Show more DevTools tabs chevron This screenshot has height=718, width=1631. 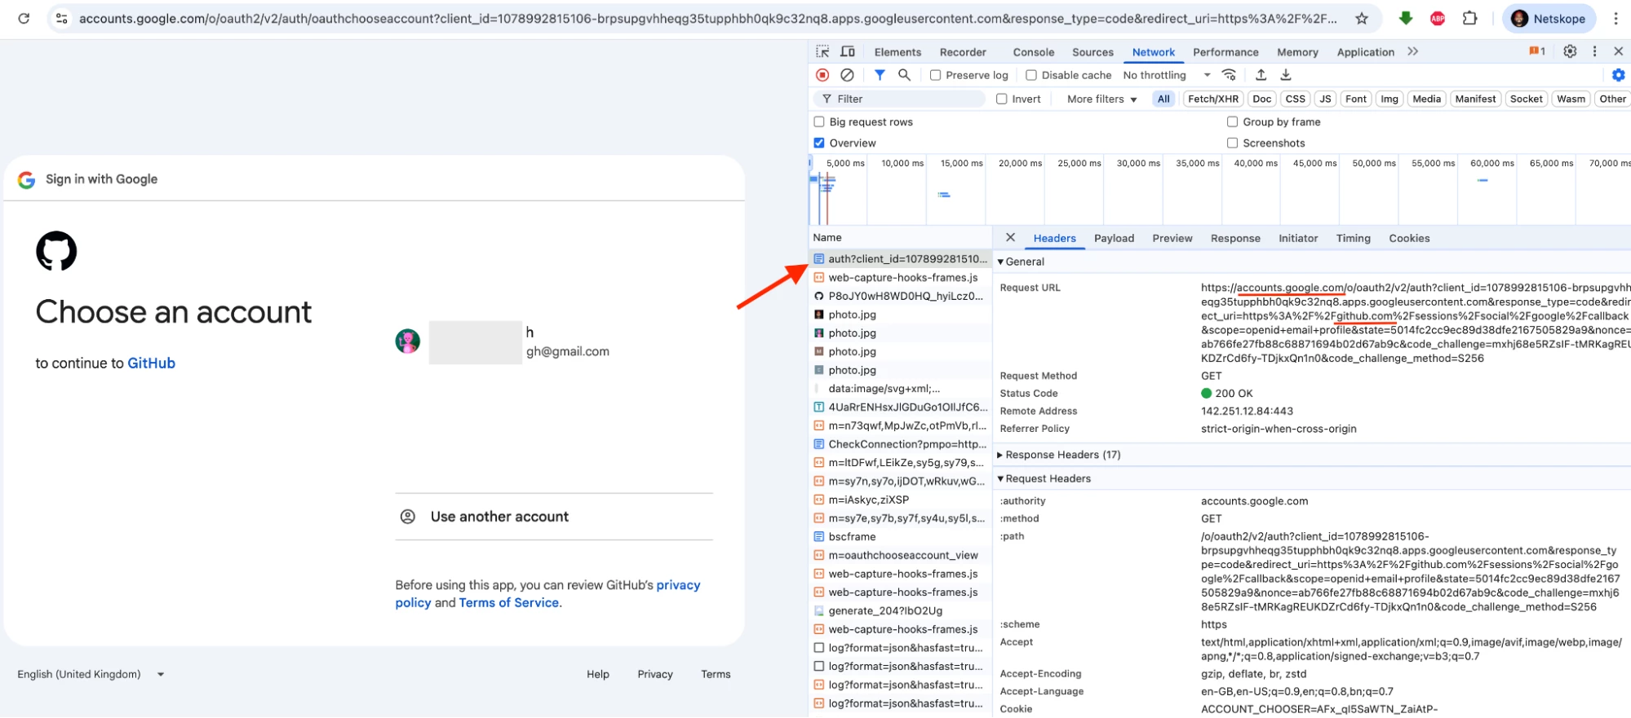pyautogui.click(x=1412, y=51)
